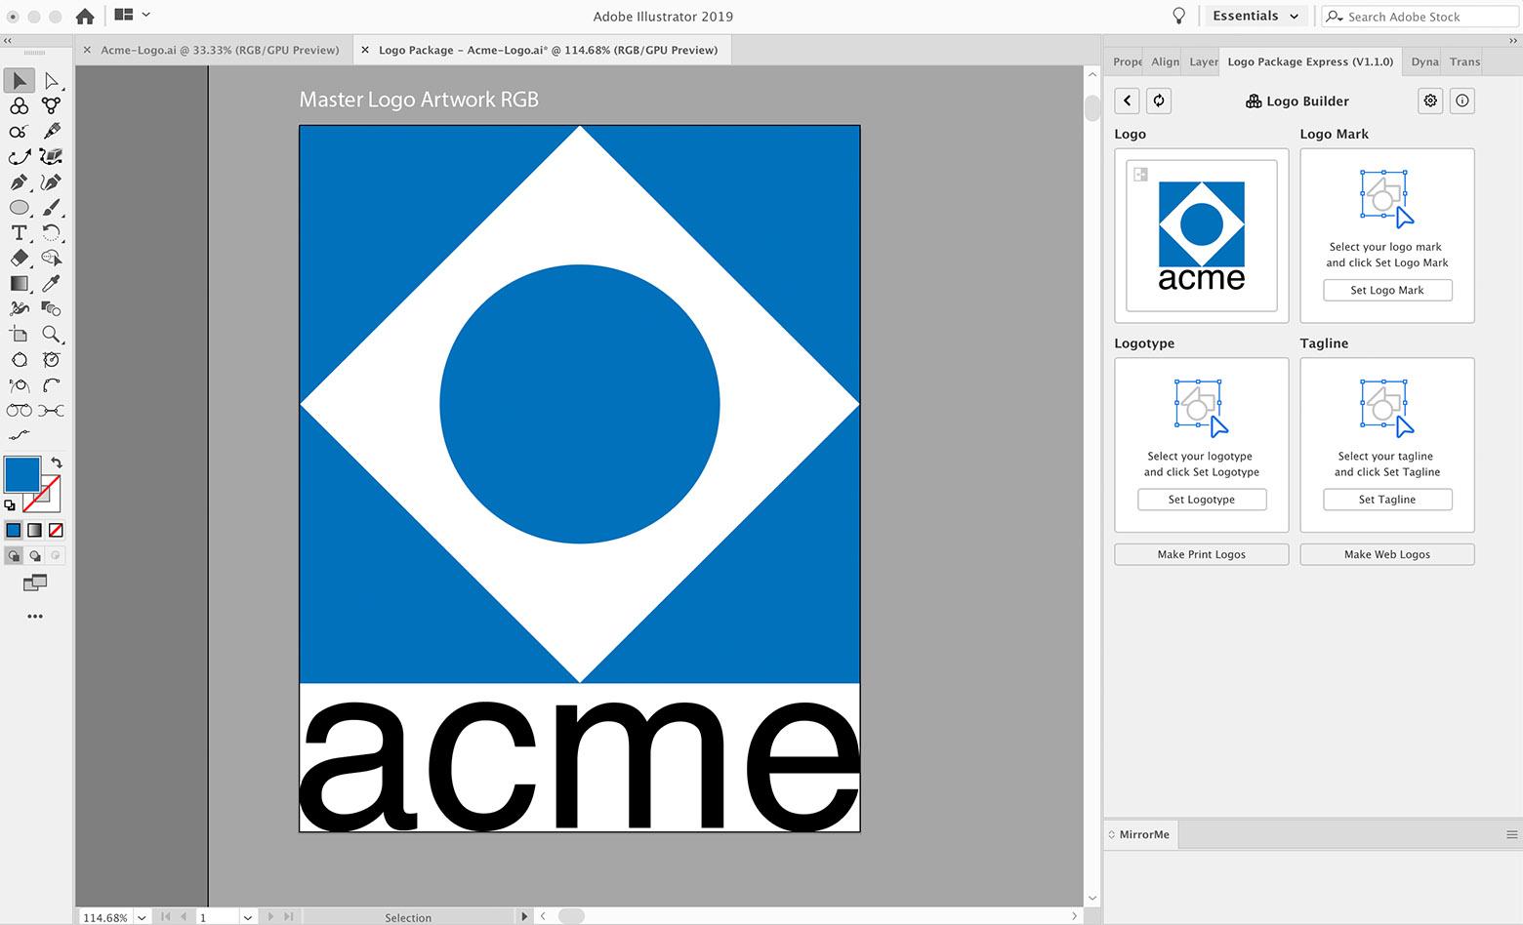The width and height of the screenshot is (1523, 925).
Task: Close the Acme-Logo.ai document tab
Action: (87, 50)
